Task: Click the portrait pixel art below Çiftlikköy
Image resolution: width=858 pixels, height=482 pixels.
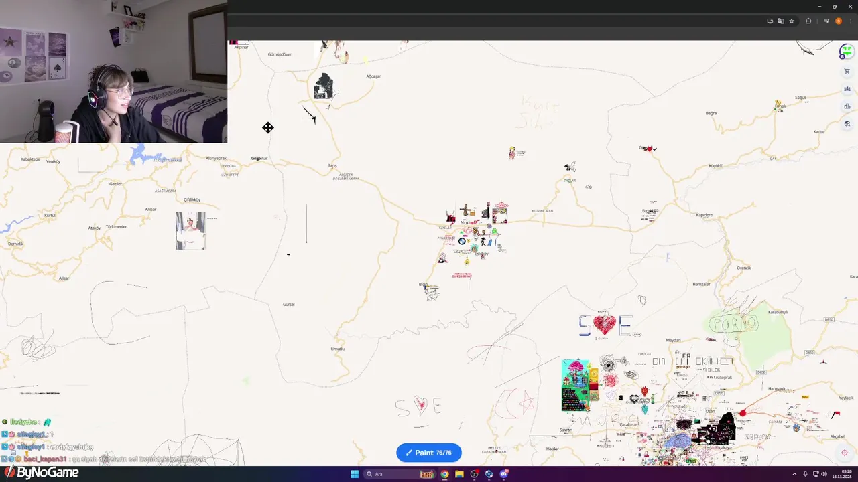Action: pyautogui.click(x=190, y=231)
